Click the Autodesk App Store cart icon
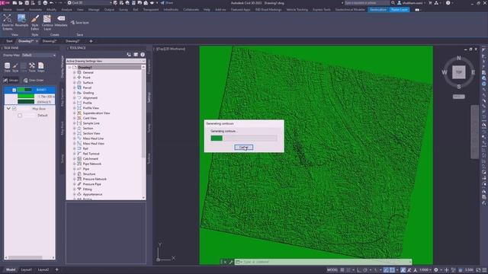The height and width of the screenshot is (274, 488). coord(430,3)
